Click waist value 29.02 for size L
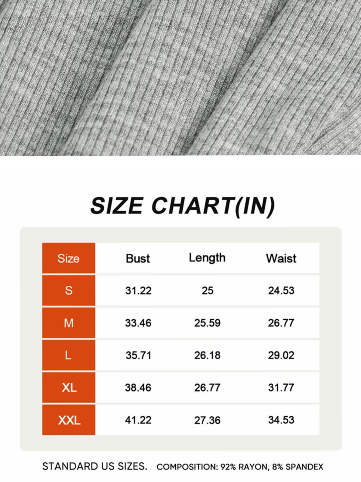Viewport: 361px width, 482px height. [281, 355]
